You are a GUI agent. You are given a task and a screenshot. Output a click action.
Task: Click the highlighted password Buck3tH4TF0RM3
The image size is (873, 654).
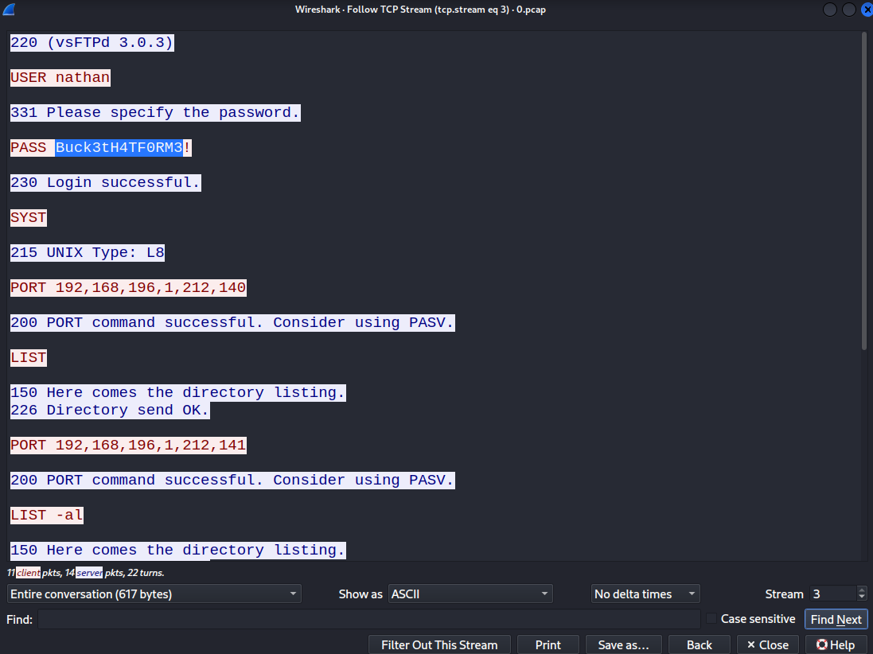(119, 147)
